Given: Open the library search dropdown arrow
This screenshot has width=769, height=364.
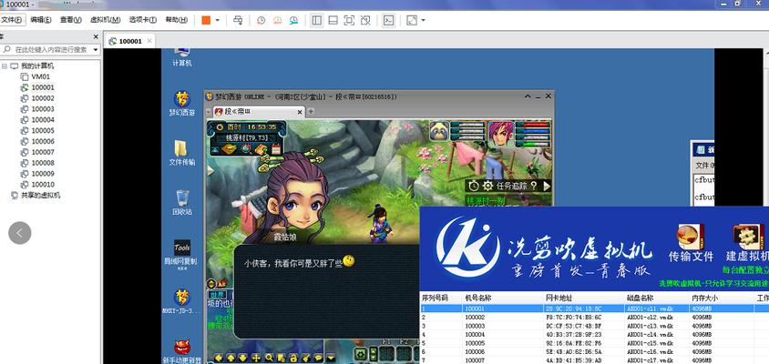Looking at the screenshot, I should (x=95, y=49).
